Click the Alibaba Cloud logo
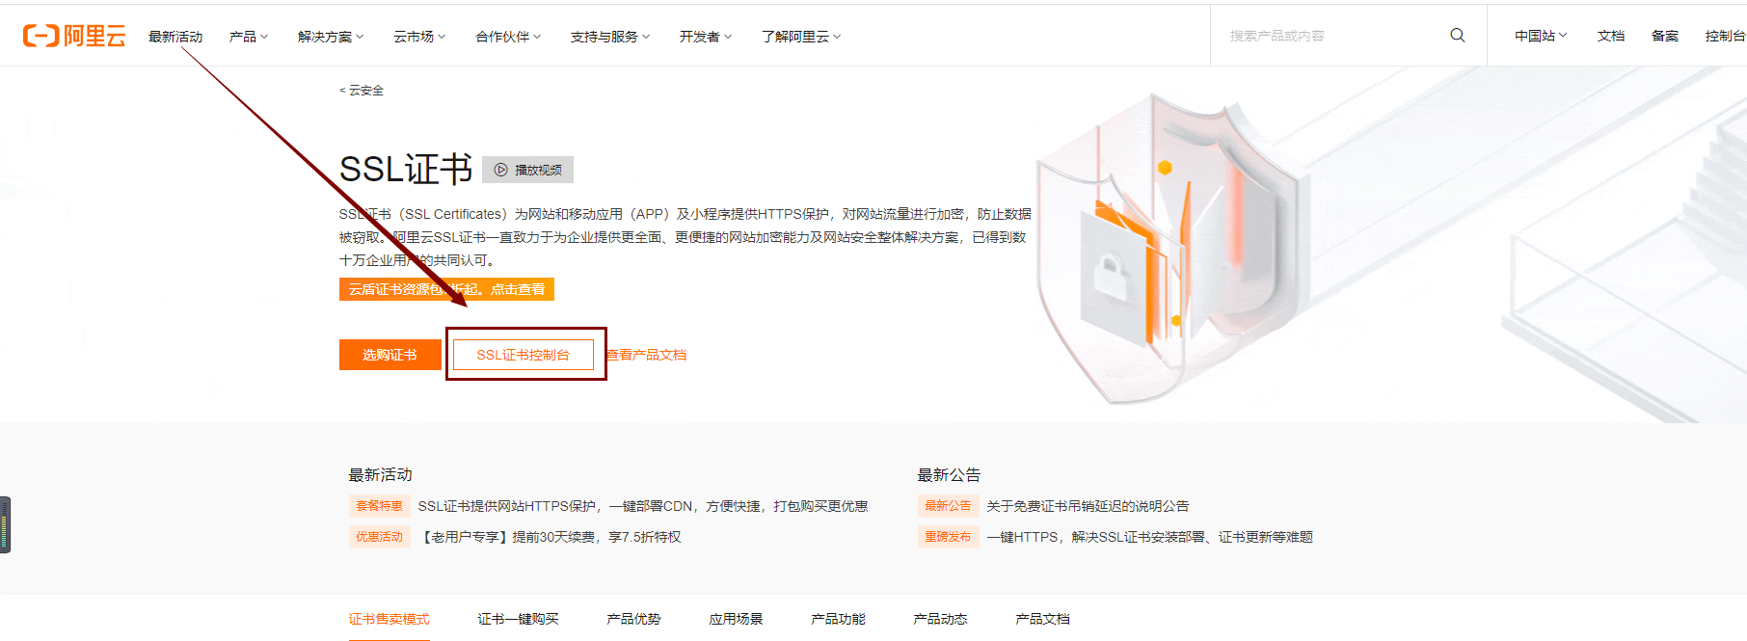The height and width of the screenshot is (641, 1747). 74,36
